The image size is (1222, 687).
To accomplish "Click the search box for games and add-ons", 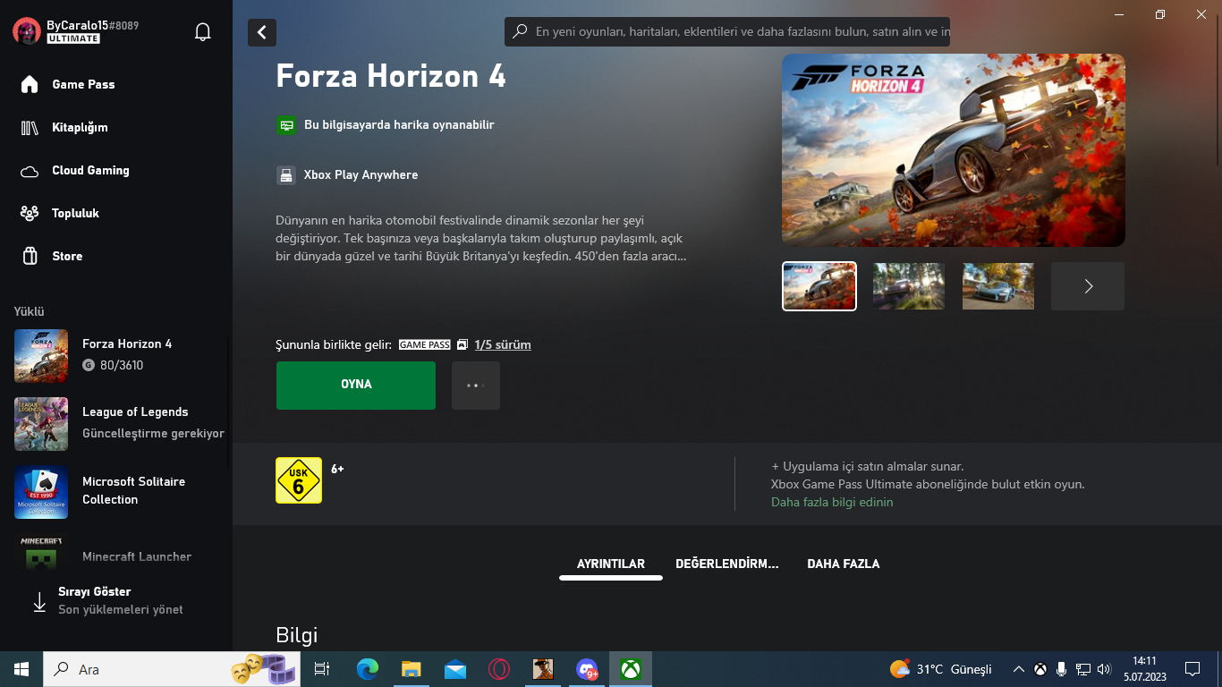I will (727, 32).
